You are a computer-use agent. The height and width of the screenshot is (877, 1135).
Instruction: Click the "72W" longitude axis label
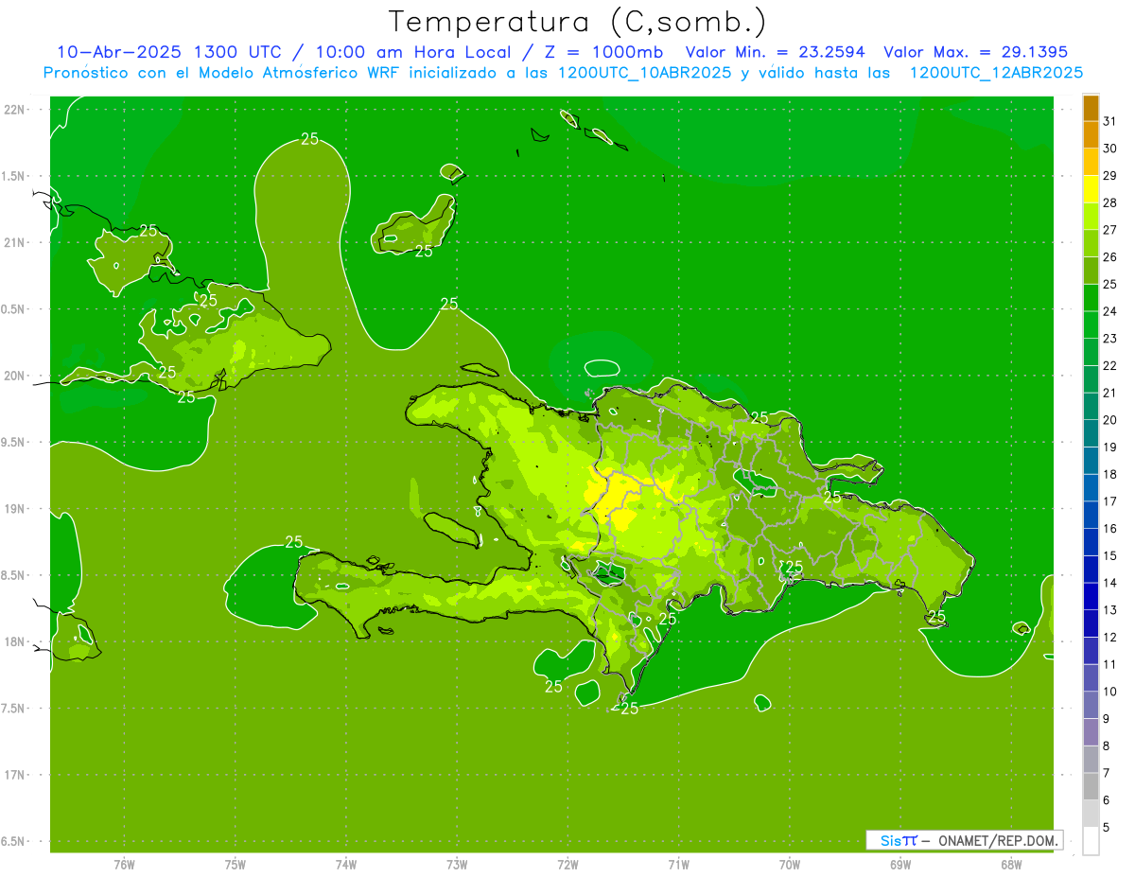pyautogui.click(x=568, y=865)
